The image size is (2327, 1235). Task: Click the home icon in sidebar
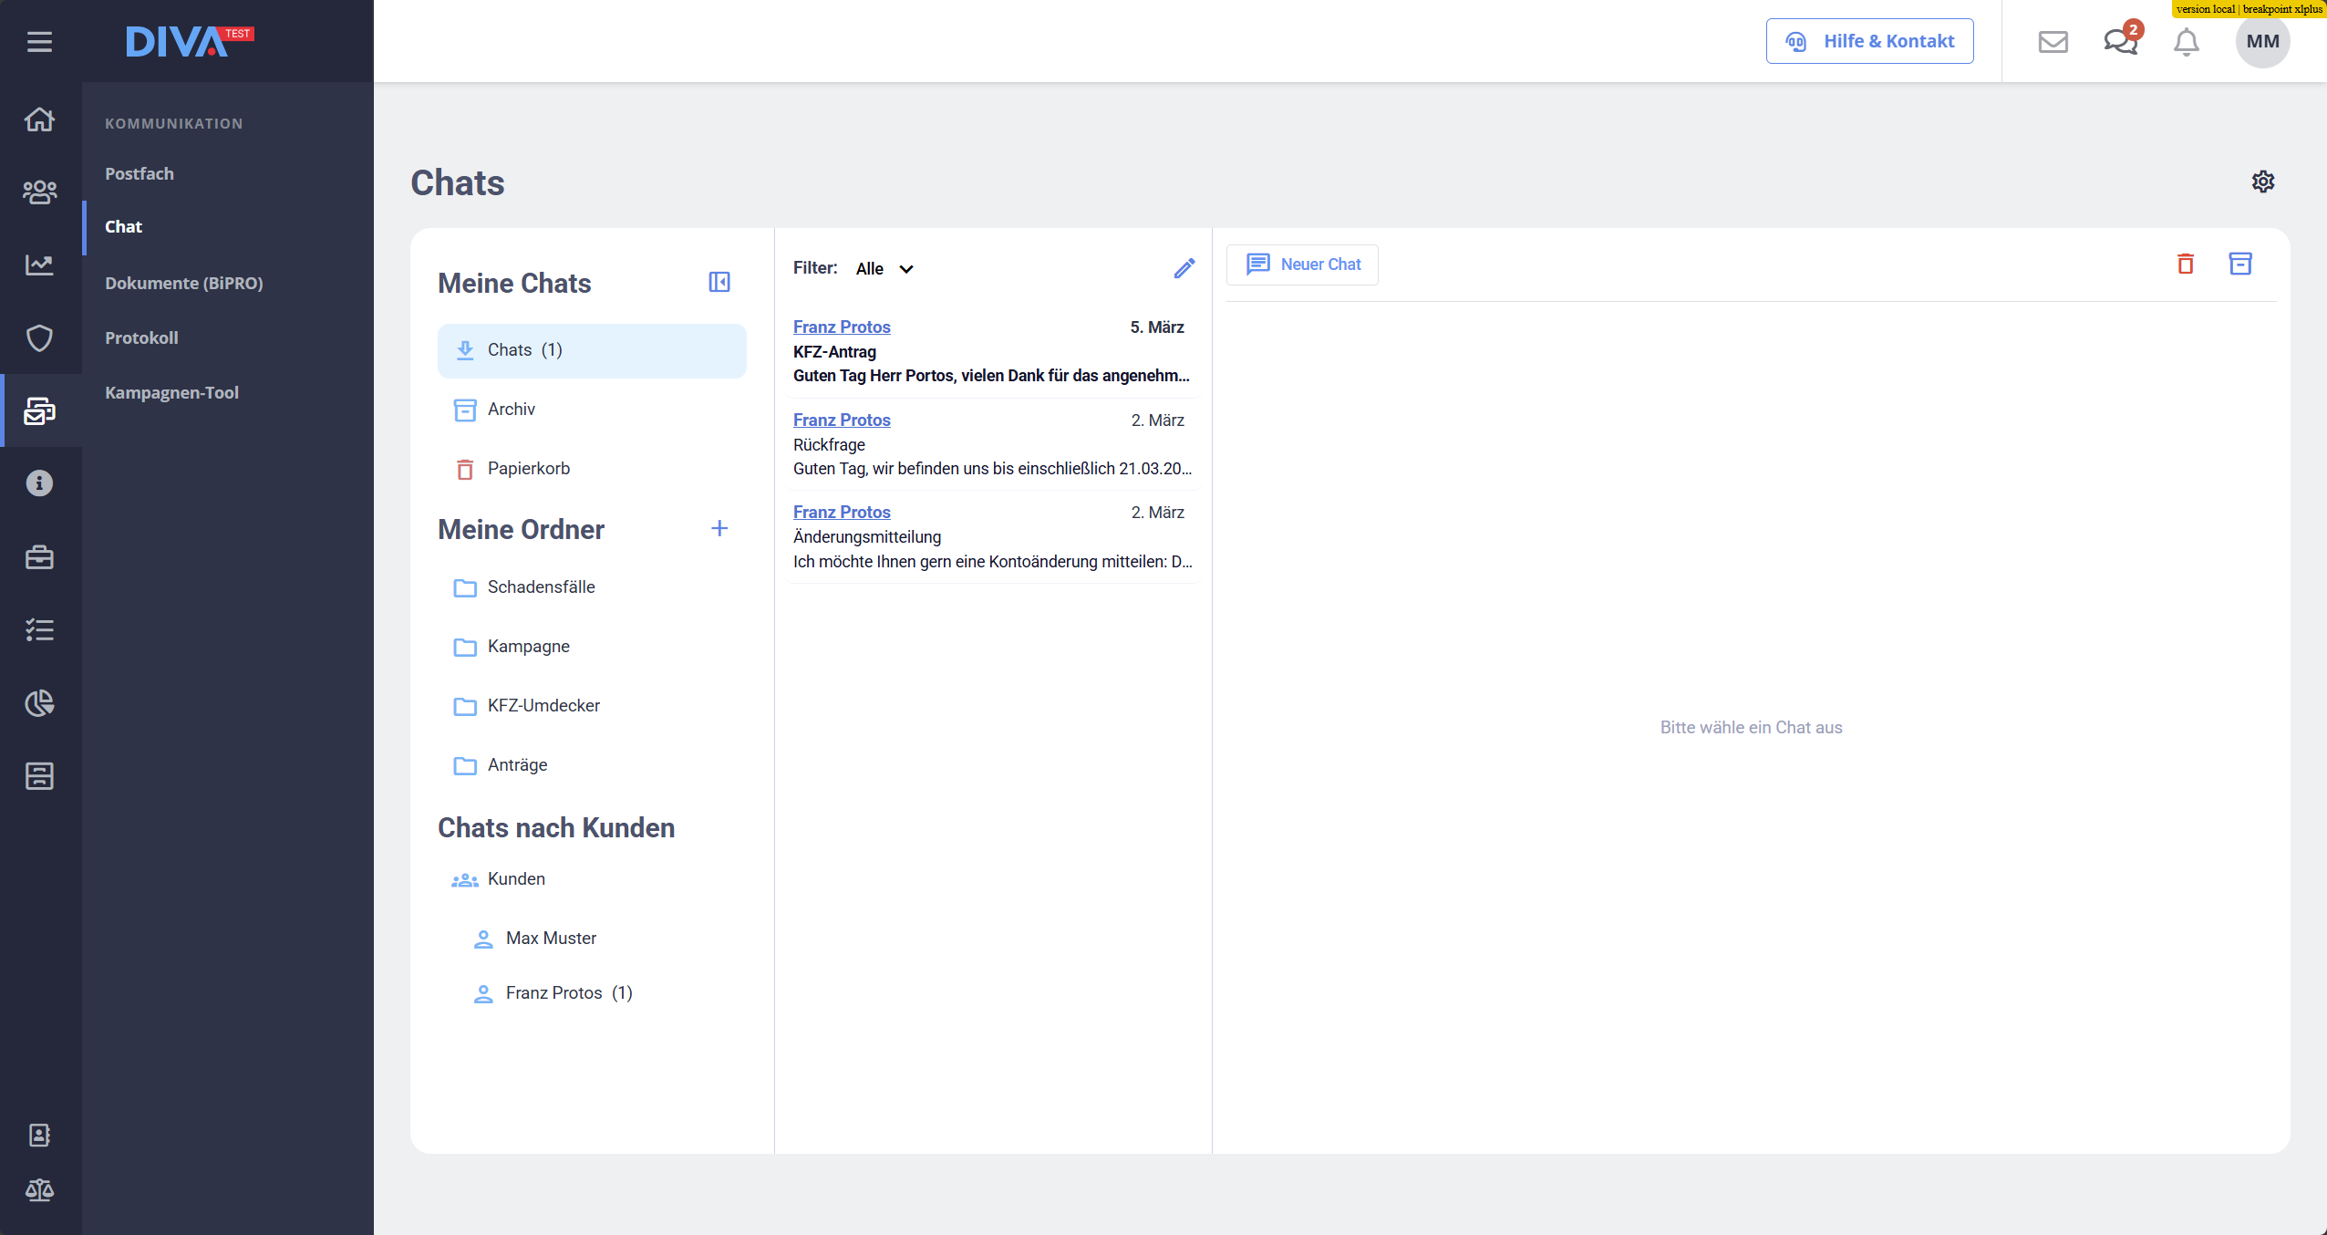point(39,119)
